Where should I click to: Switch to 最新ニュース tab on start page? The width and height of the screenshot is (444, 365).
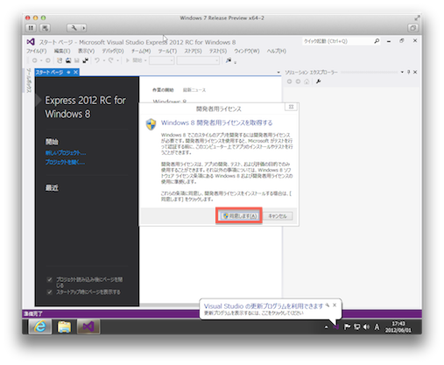(x=194, y=90)
